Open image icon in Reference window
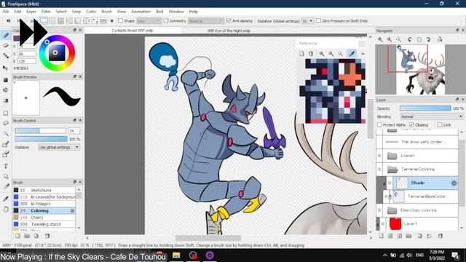The height and width of the screenshot is (262, 466). [301, 53]
